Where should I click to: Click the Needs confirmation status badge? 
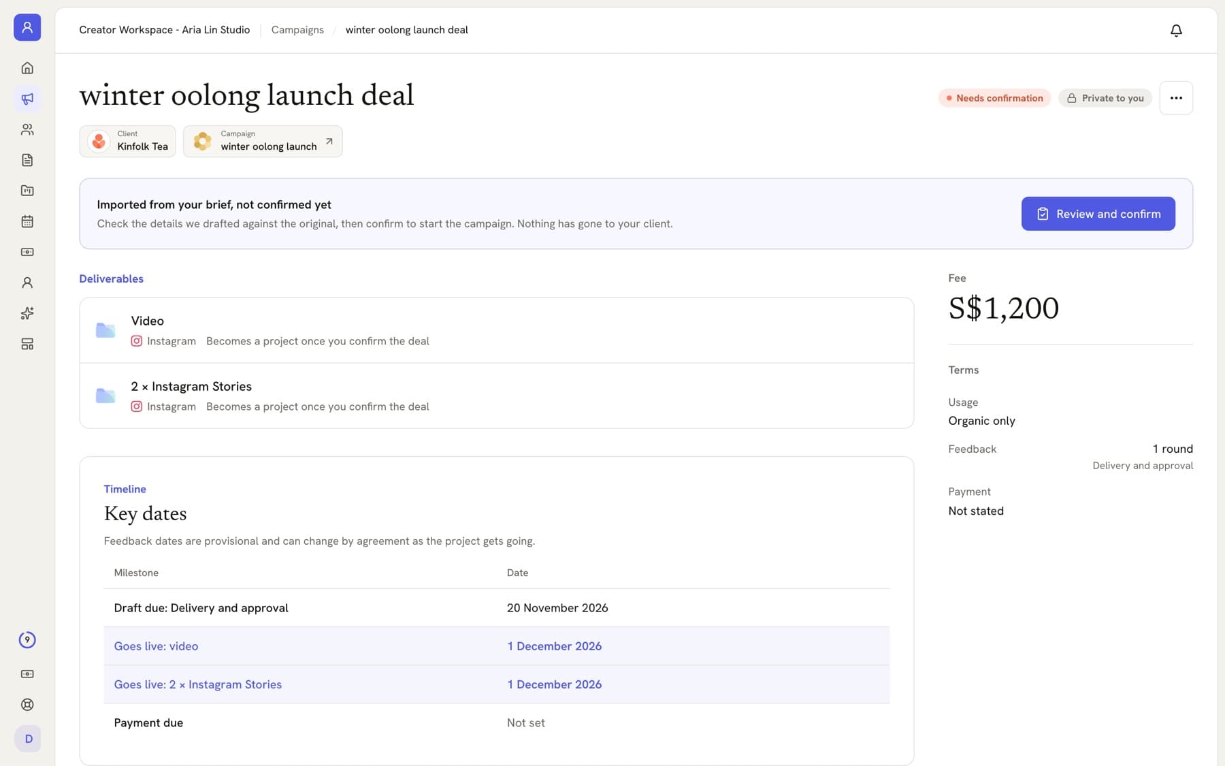point(994,98)
